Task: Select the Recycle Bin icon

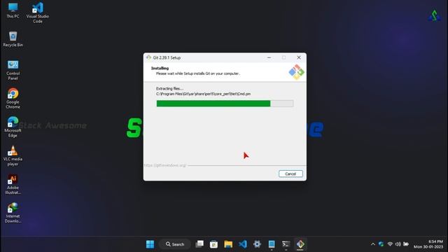Action: [13, 39]
